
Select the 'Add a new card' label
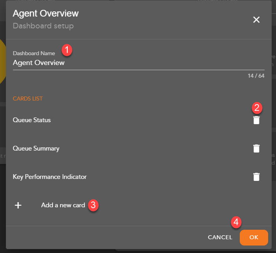click(63, 205)
